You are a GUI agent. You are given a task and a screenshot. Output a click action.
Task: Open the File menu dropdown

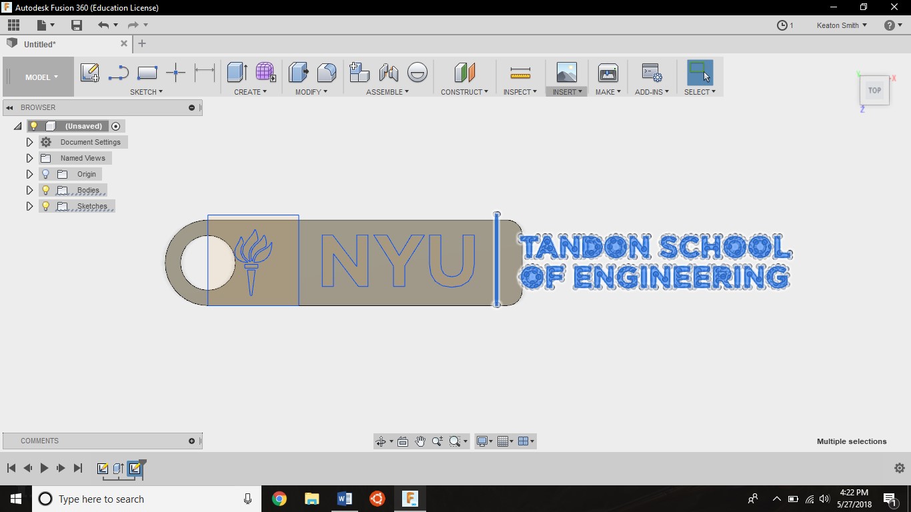(45, 25)
